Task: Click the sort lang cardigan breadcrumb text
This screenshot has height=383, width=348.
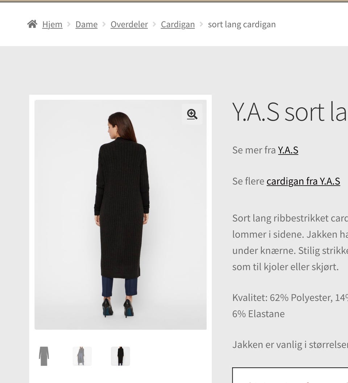Action: tap(241, 24)
